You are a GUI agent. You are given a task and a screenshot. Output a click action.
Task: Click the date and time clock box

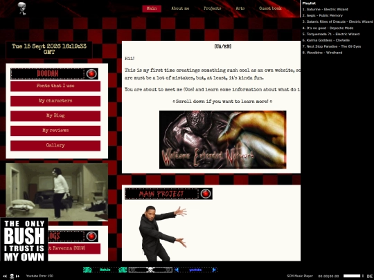point(49,50)
